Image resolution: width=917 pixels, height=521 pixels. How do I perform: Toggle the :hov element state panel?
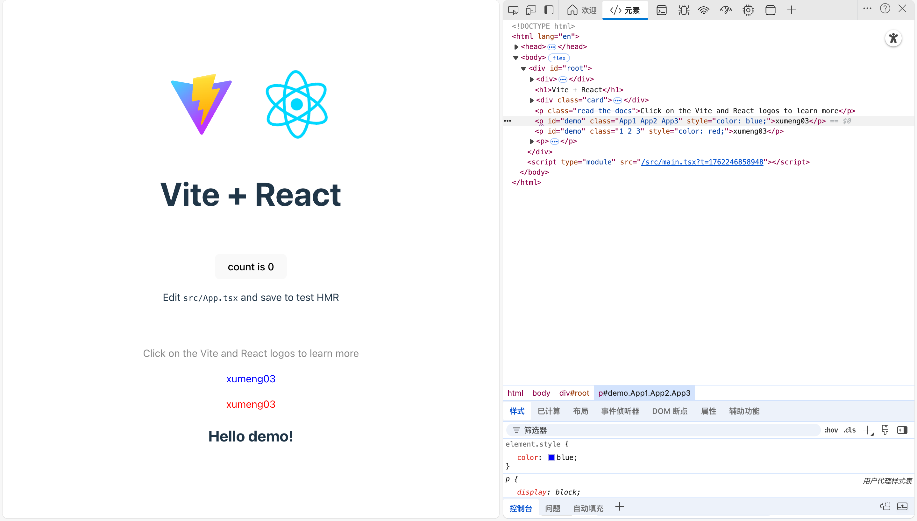tap(831, 430)
